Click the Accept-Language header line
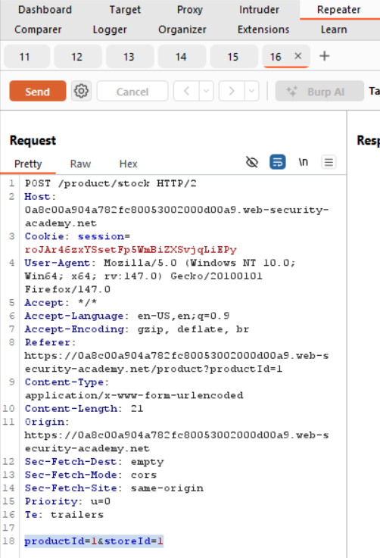Viewport: 380px width, 558px height. pos(127,316)
